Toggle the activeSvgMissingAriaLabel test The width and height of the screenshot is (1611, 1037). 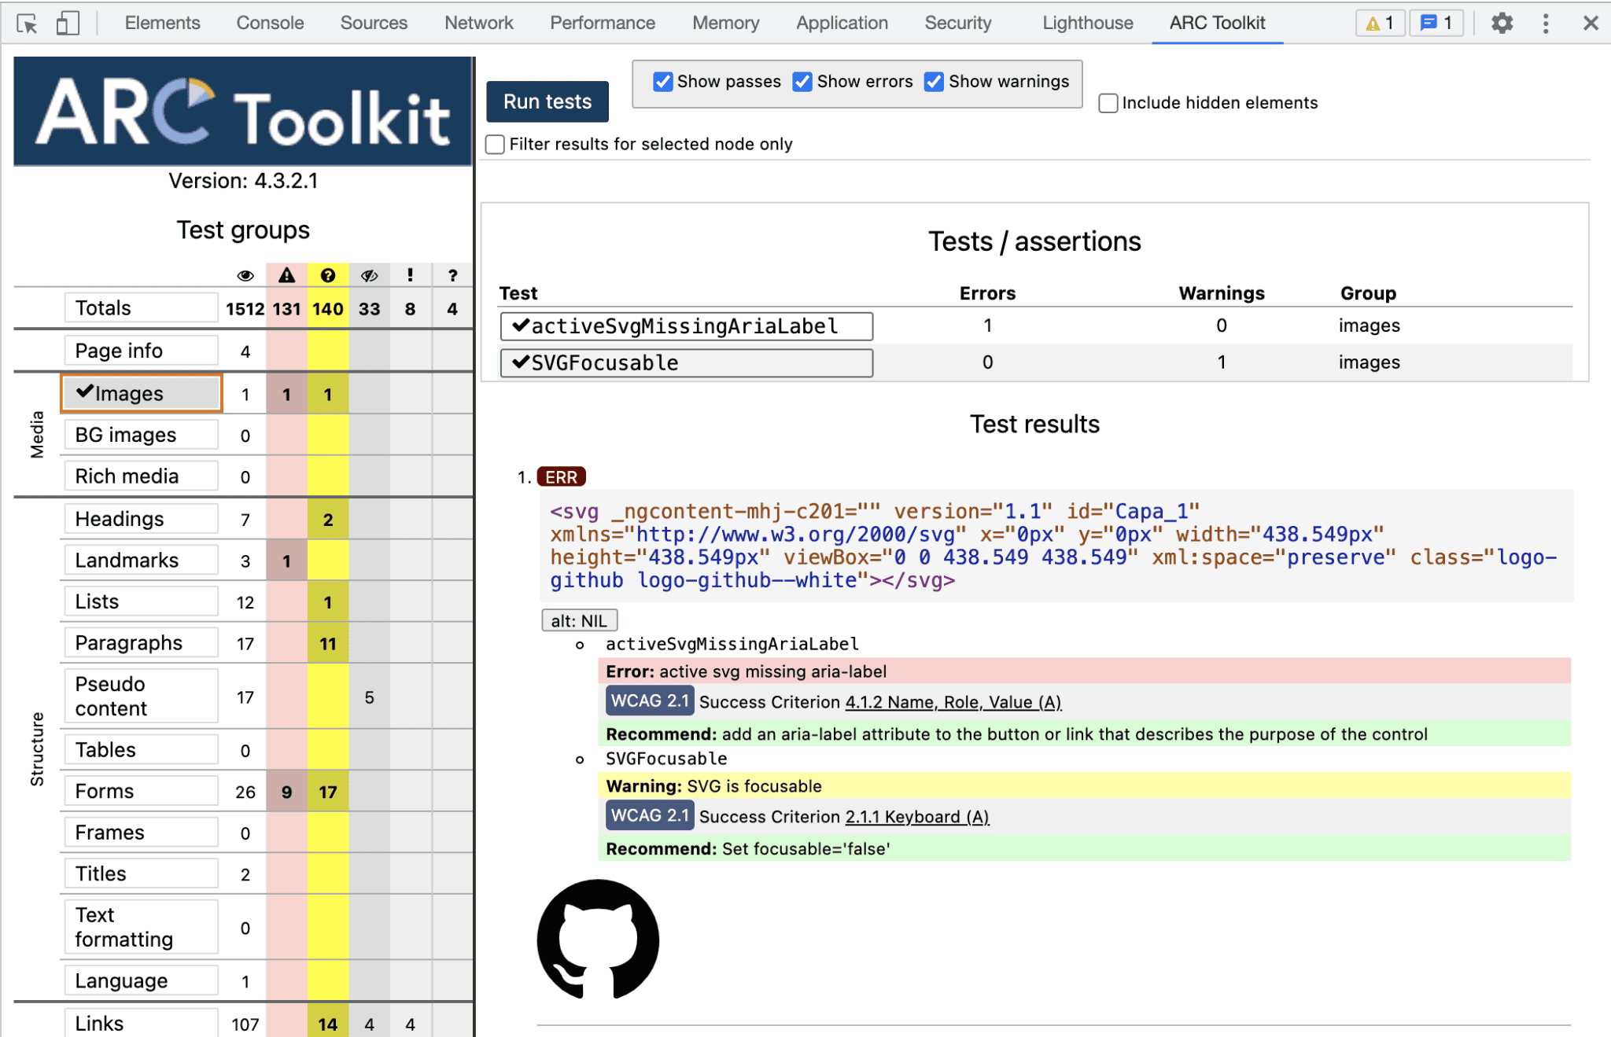[x=686, y=326]
